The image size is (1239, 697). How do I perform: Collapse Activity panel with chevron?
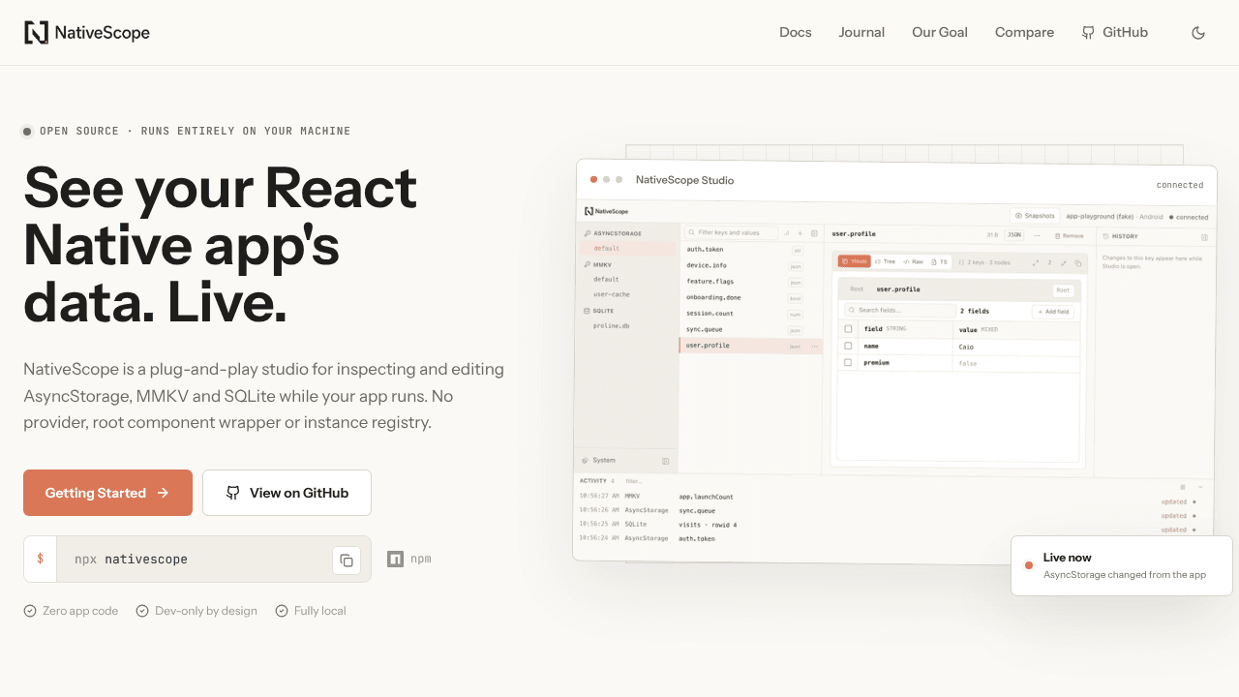[x=1200, y=487]
